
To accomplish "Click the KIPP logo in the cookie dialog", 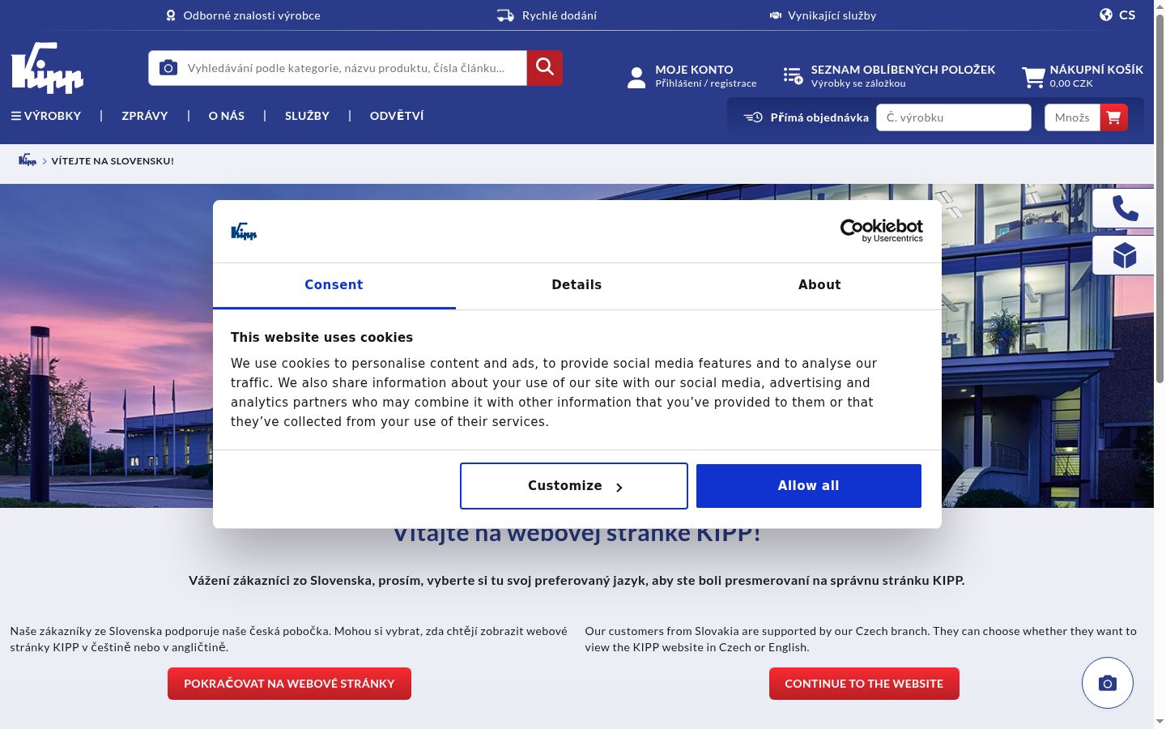I will coord(244,232).
